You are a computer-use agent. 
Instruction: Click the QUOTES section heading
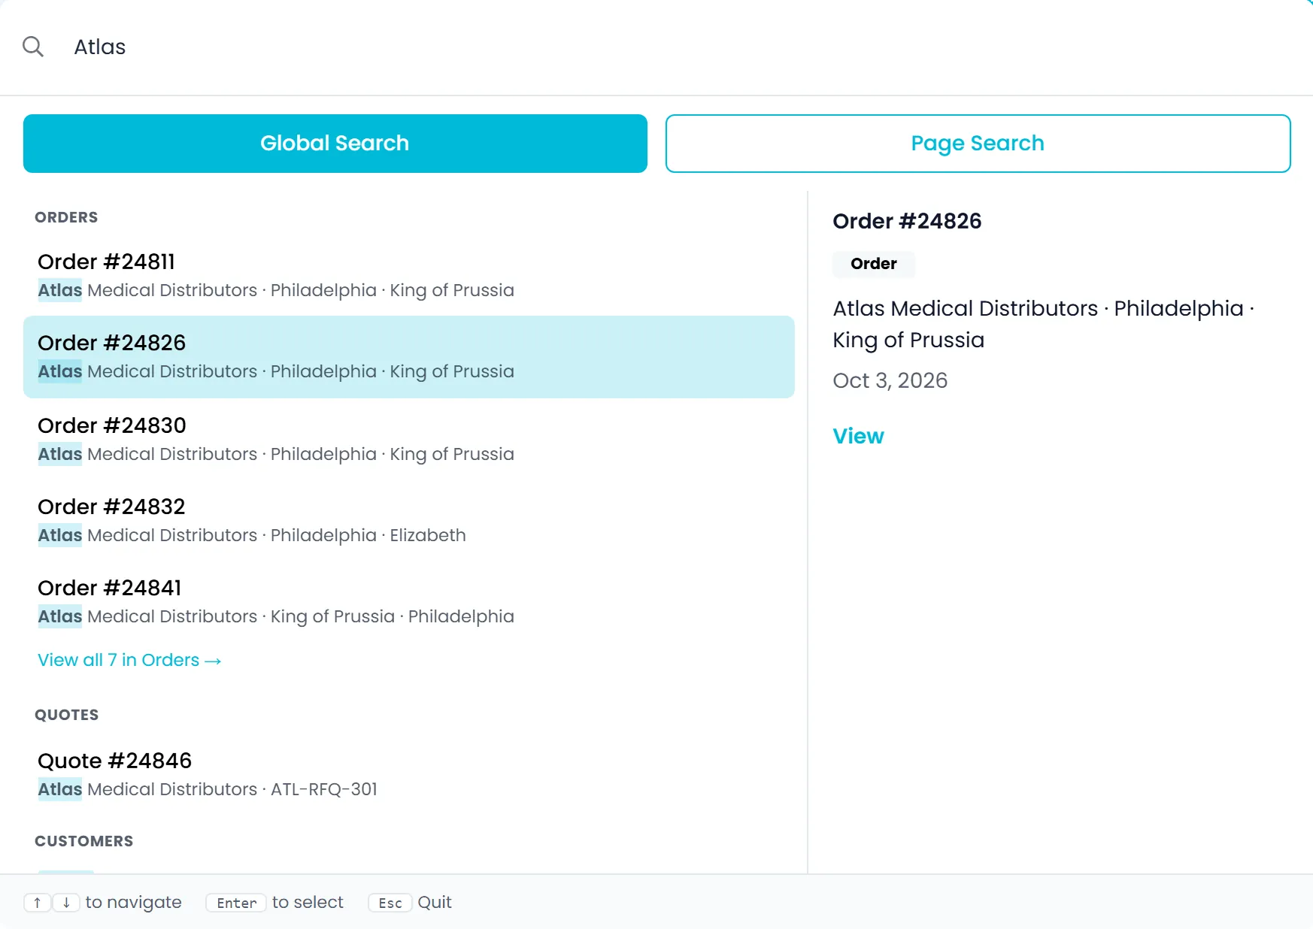pos(66,715)
